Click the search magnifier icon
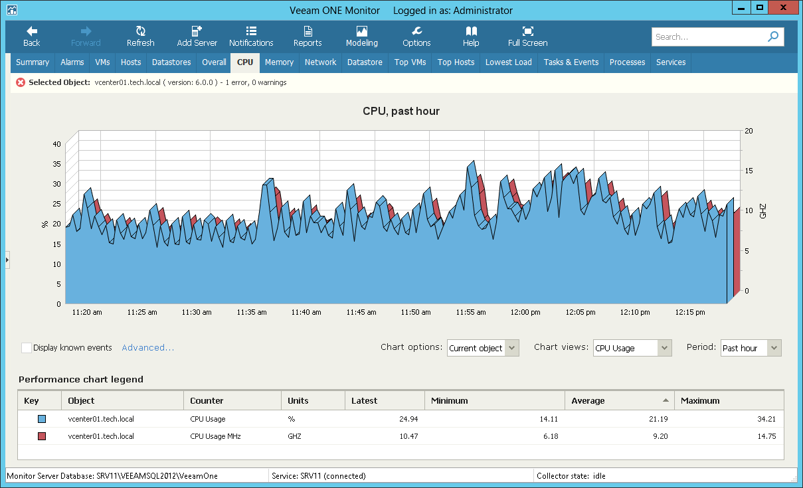Screen dimensions: 803x488 pos(773,37)
